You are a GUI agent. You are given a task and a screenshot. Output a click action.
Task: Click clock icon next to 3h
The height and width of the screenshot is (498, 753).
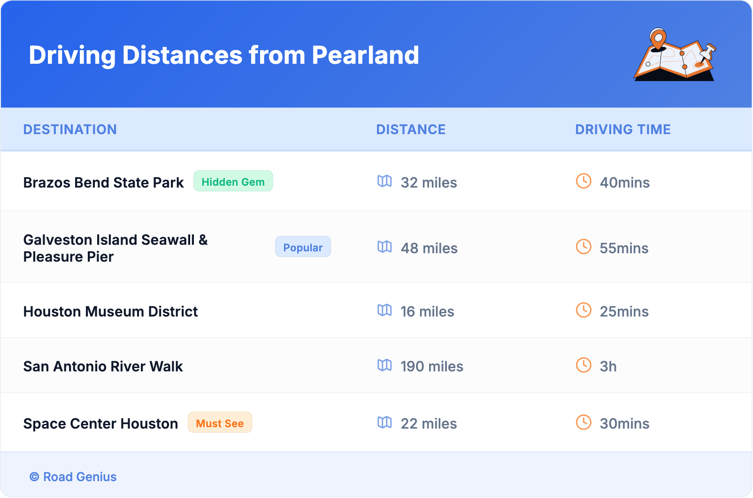[x=584, y=365]
